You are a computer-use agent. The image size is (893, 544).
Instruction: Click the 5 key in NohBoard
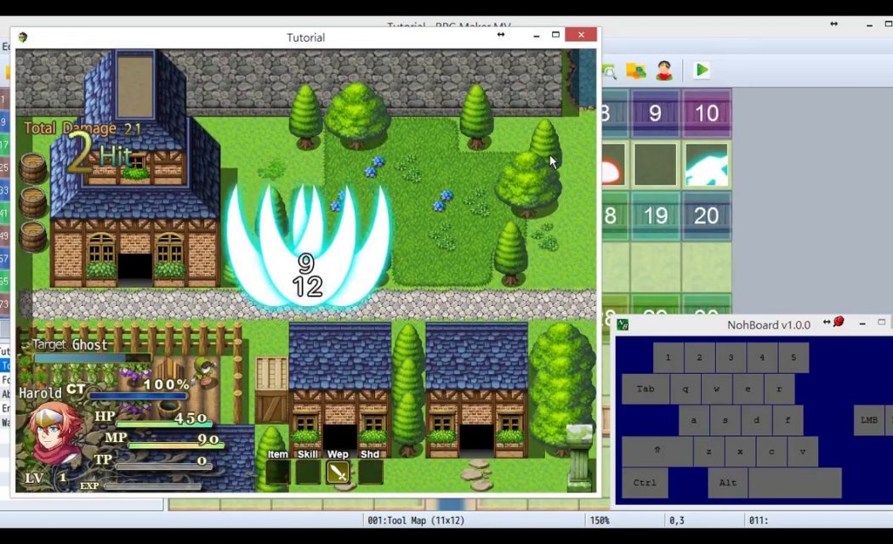point(793,357)
